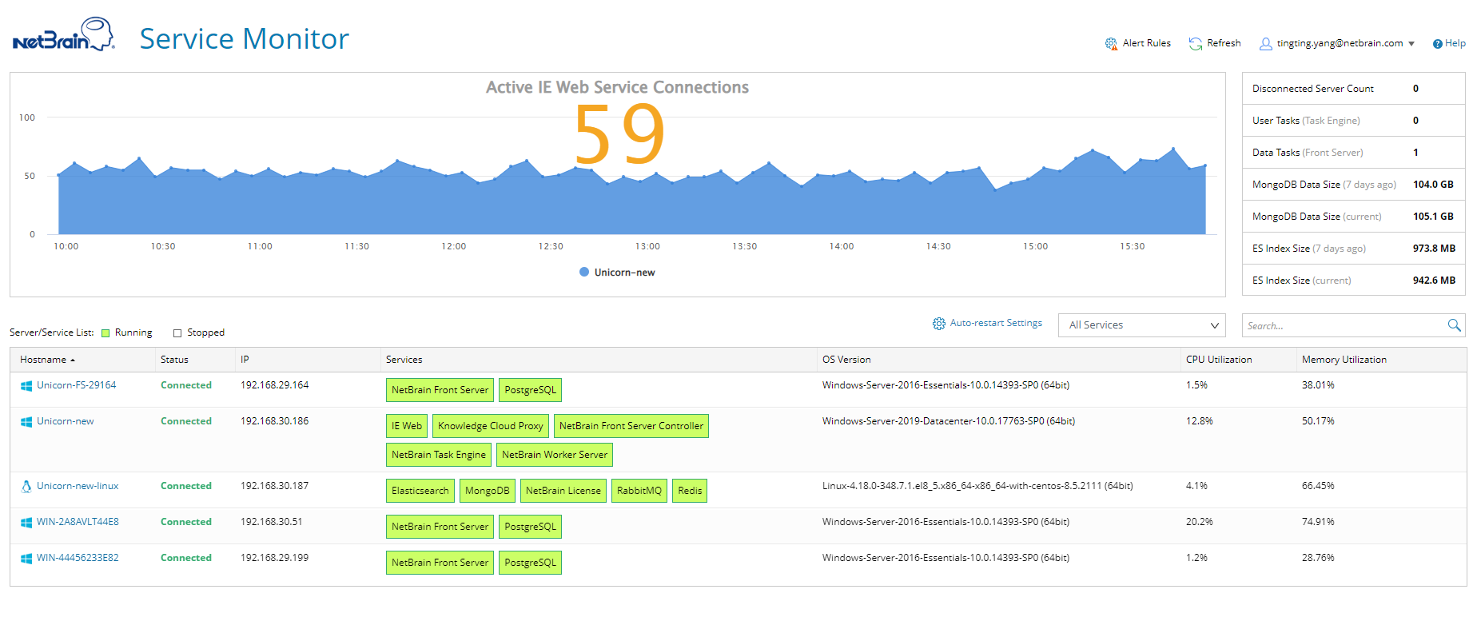Image resolution: width=1481 pixels, height=629 pixels.
Task: Click in the Search input field
Action: [1344, 325]
